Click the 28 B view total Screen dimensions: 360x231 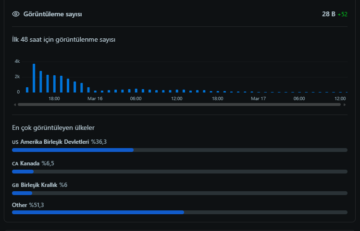tap(329, 14)
